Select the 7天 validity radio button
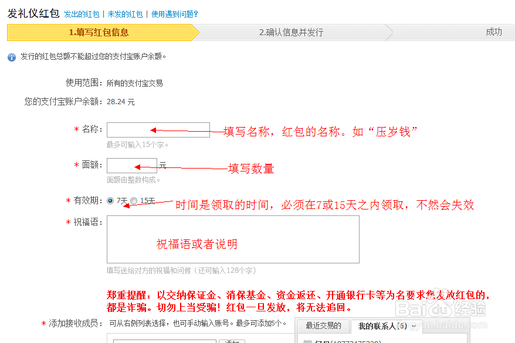 [110, 201]
